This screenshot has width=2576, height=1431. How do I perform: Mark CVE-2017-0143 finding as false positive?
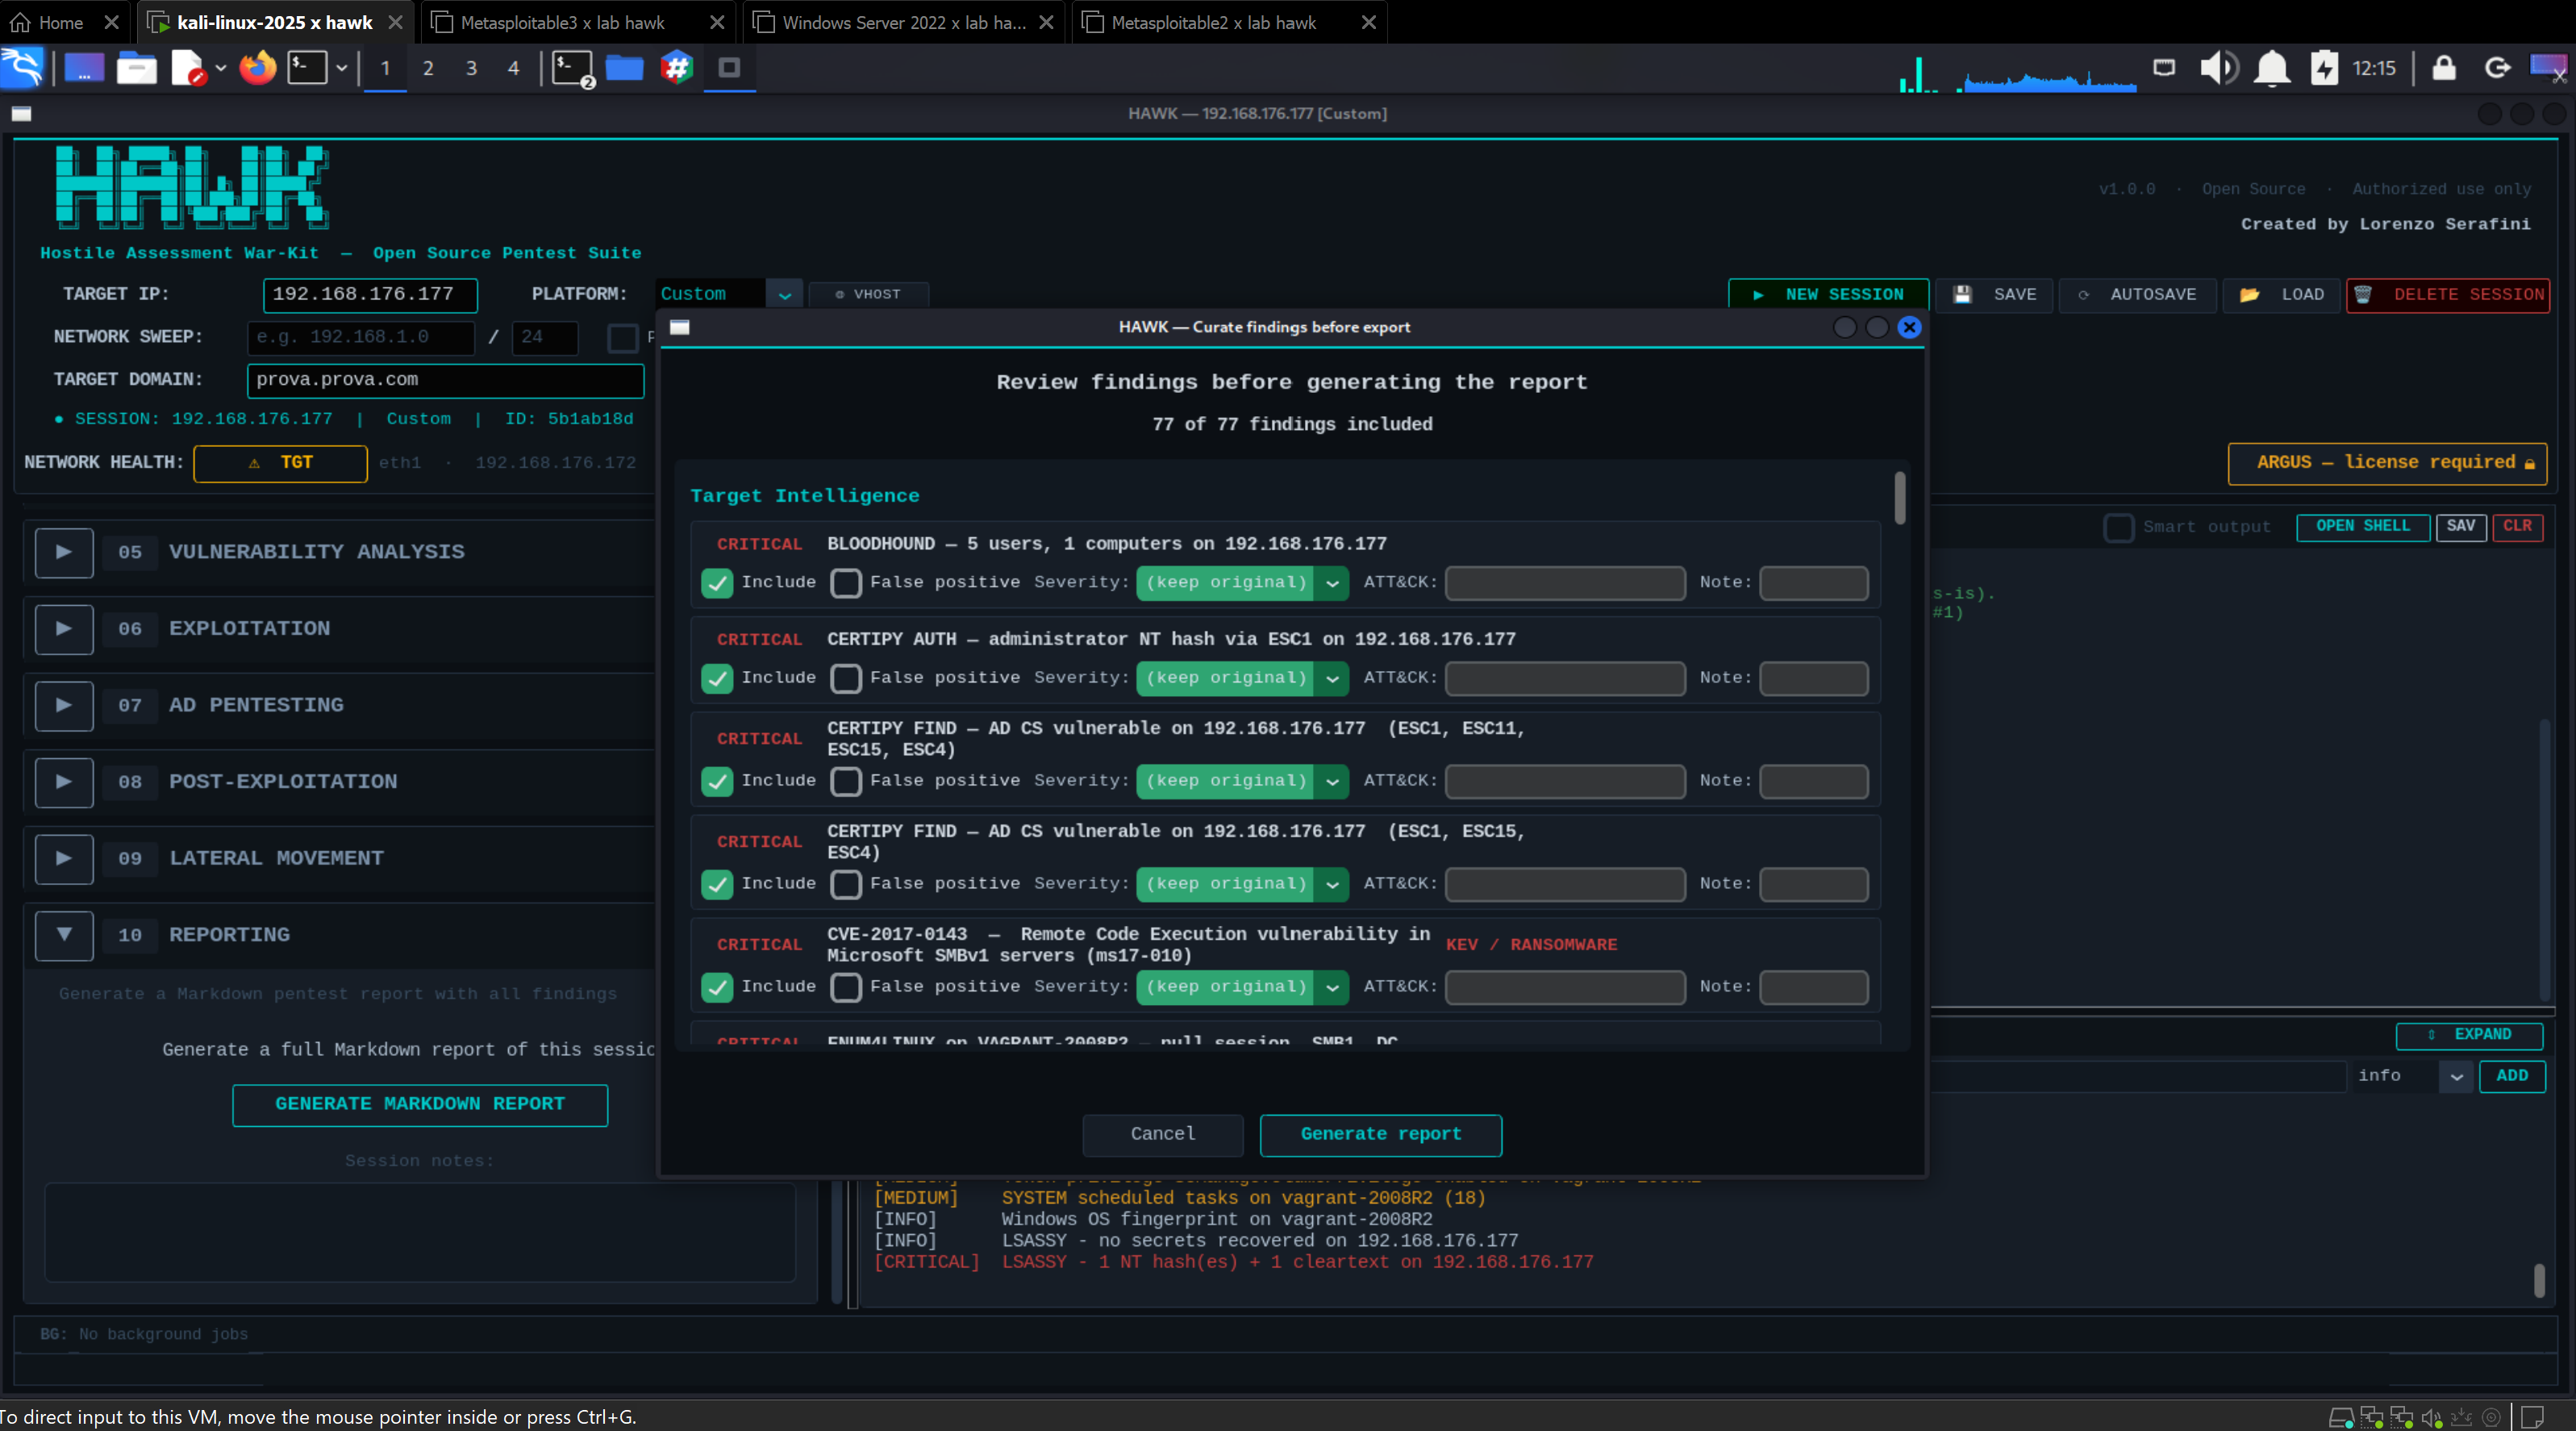tap(846, 987)
